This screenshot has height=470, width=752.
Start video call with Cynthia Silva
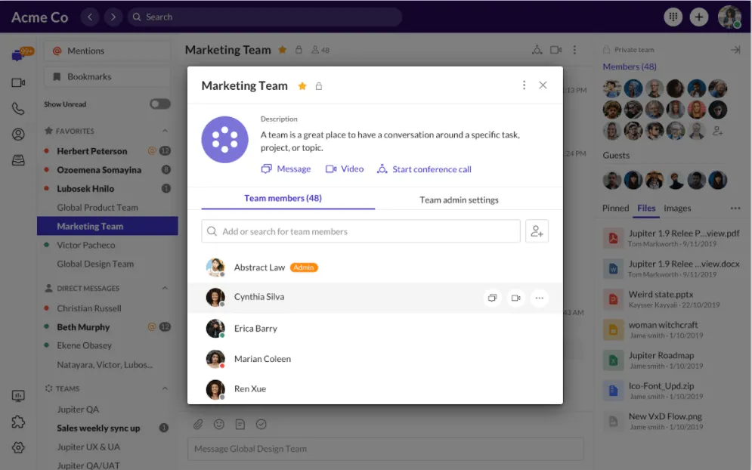pos(515,298)
